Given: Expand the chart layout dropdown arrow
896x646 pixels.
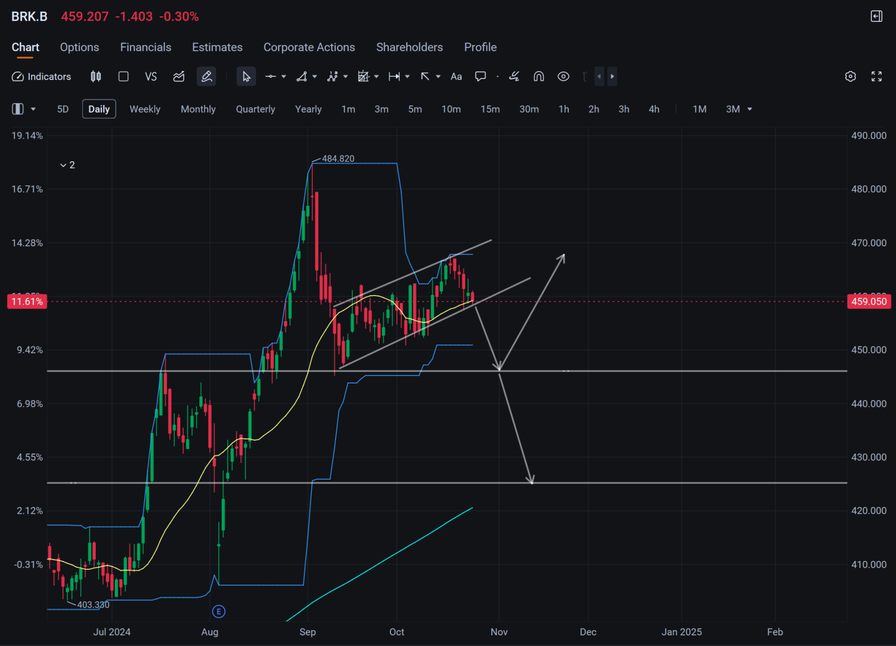Looking at the screenshot, I should (x=33, y=109).
